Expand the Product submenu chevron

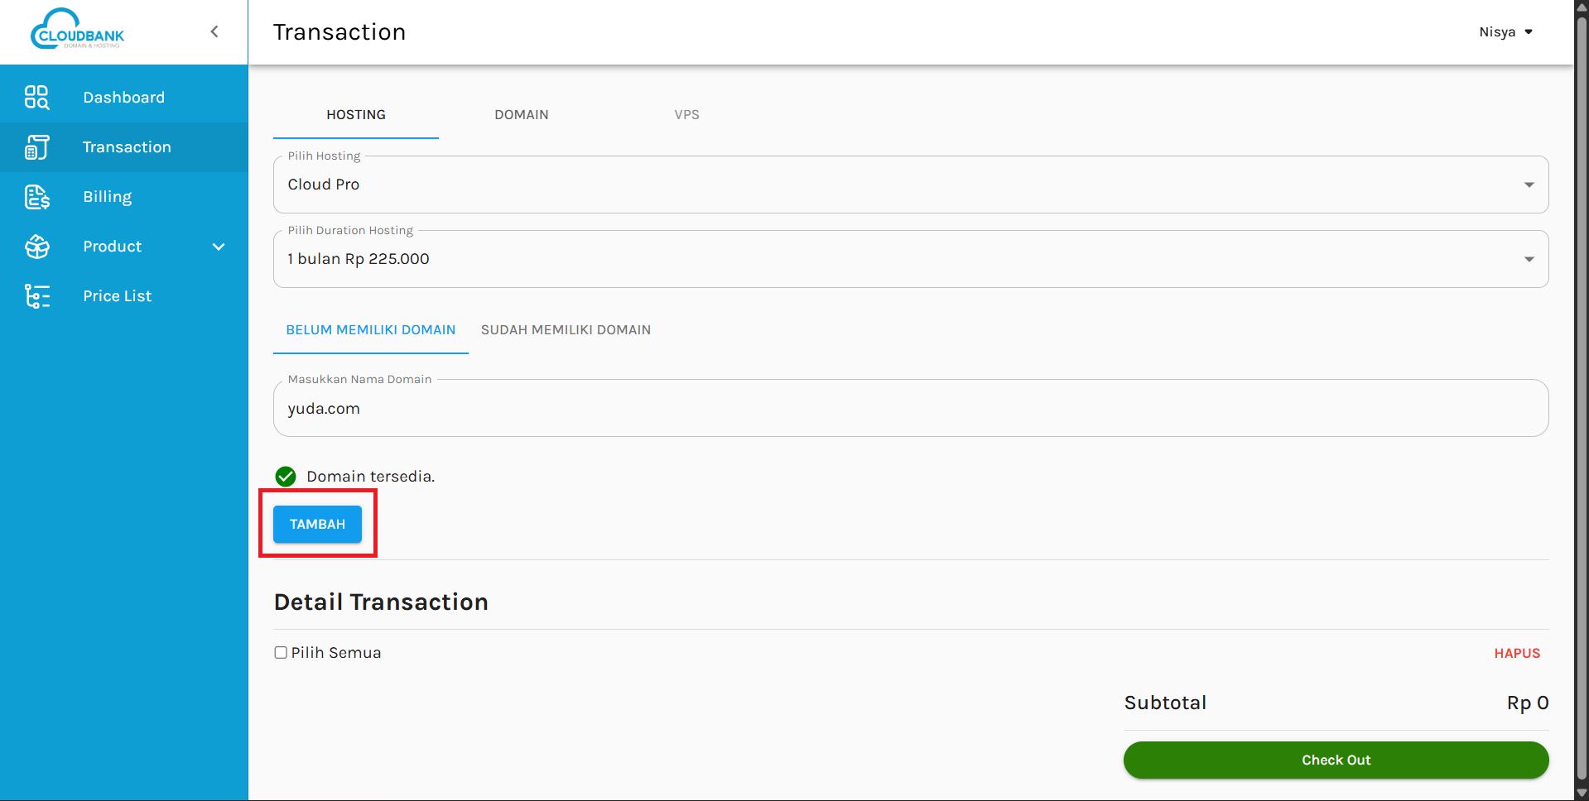coord(219,247)
